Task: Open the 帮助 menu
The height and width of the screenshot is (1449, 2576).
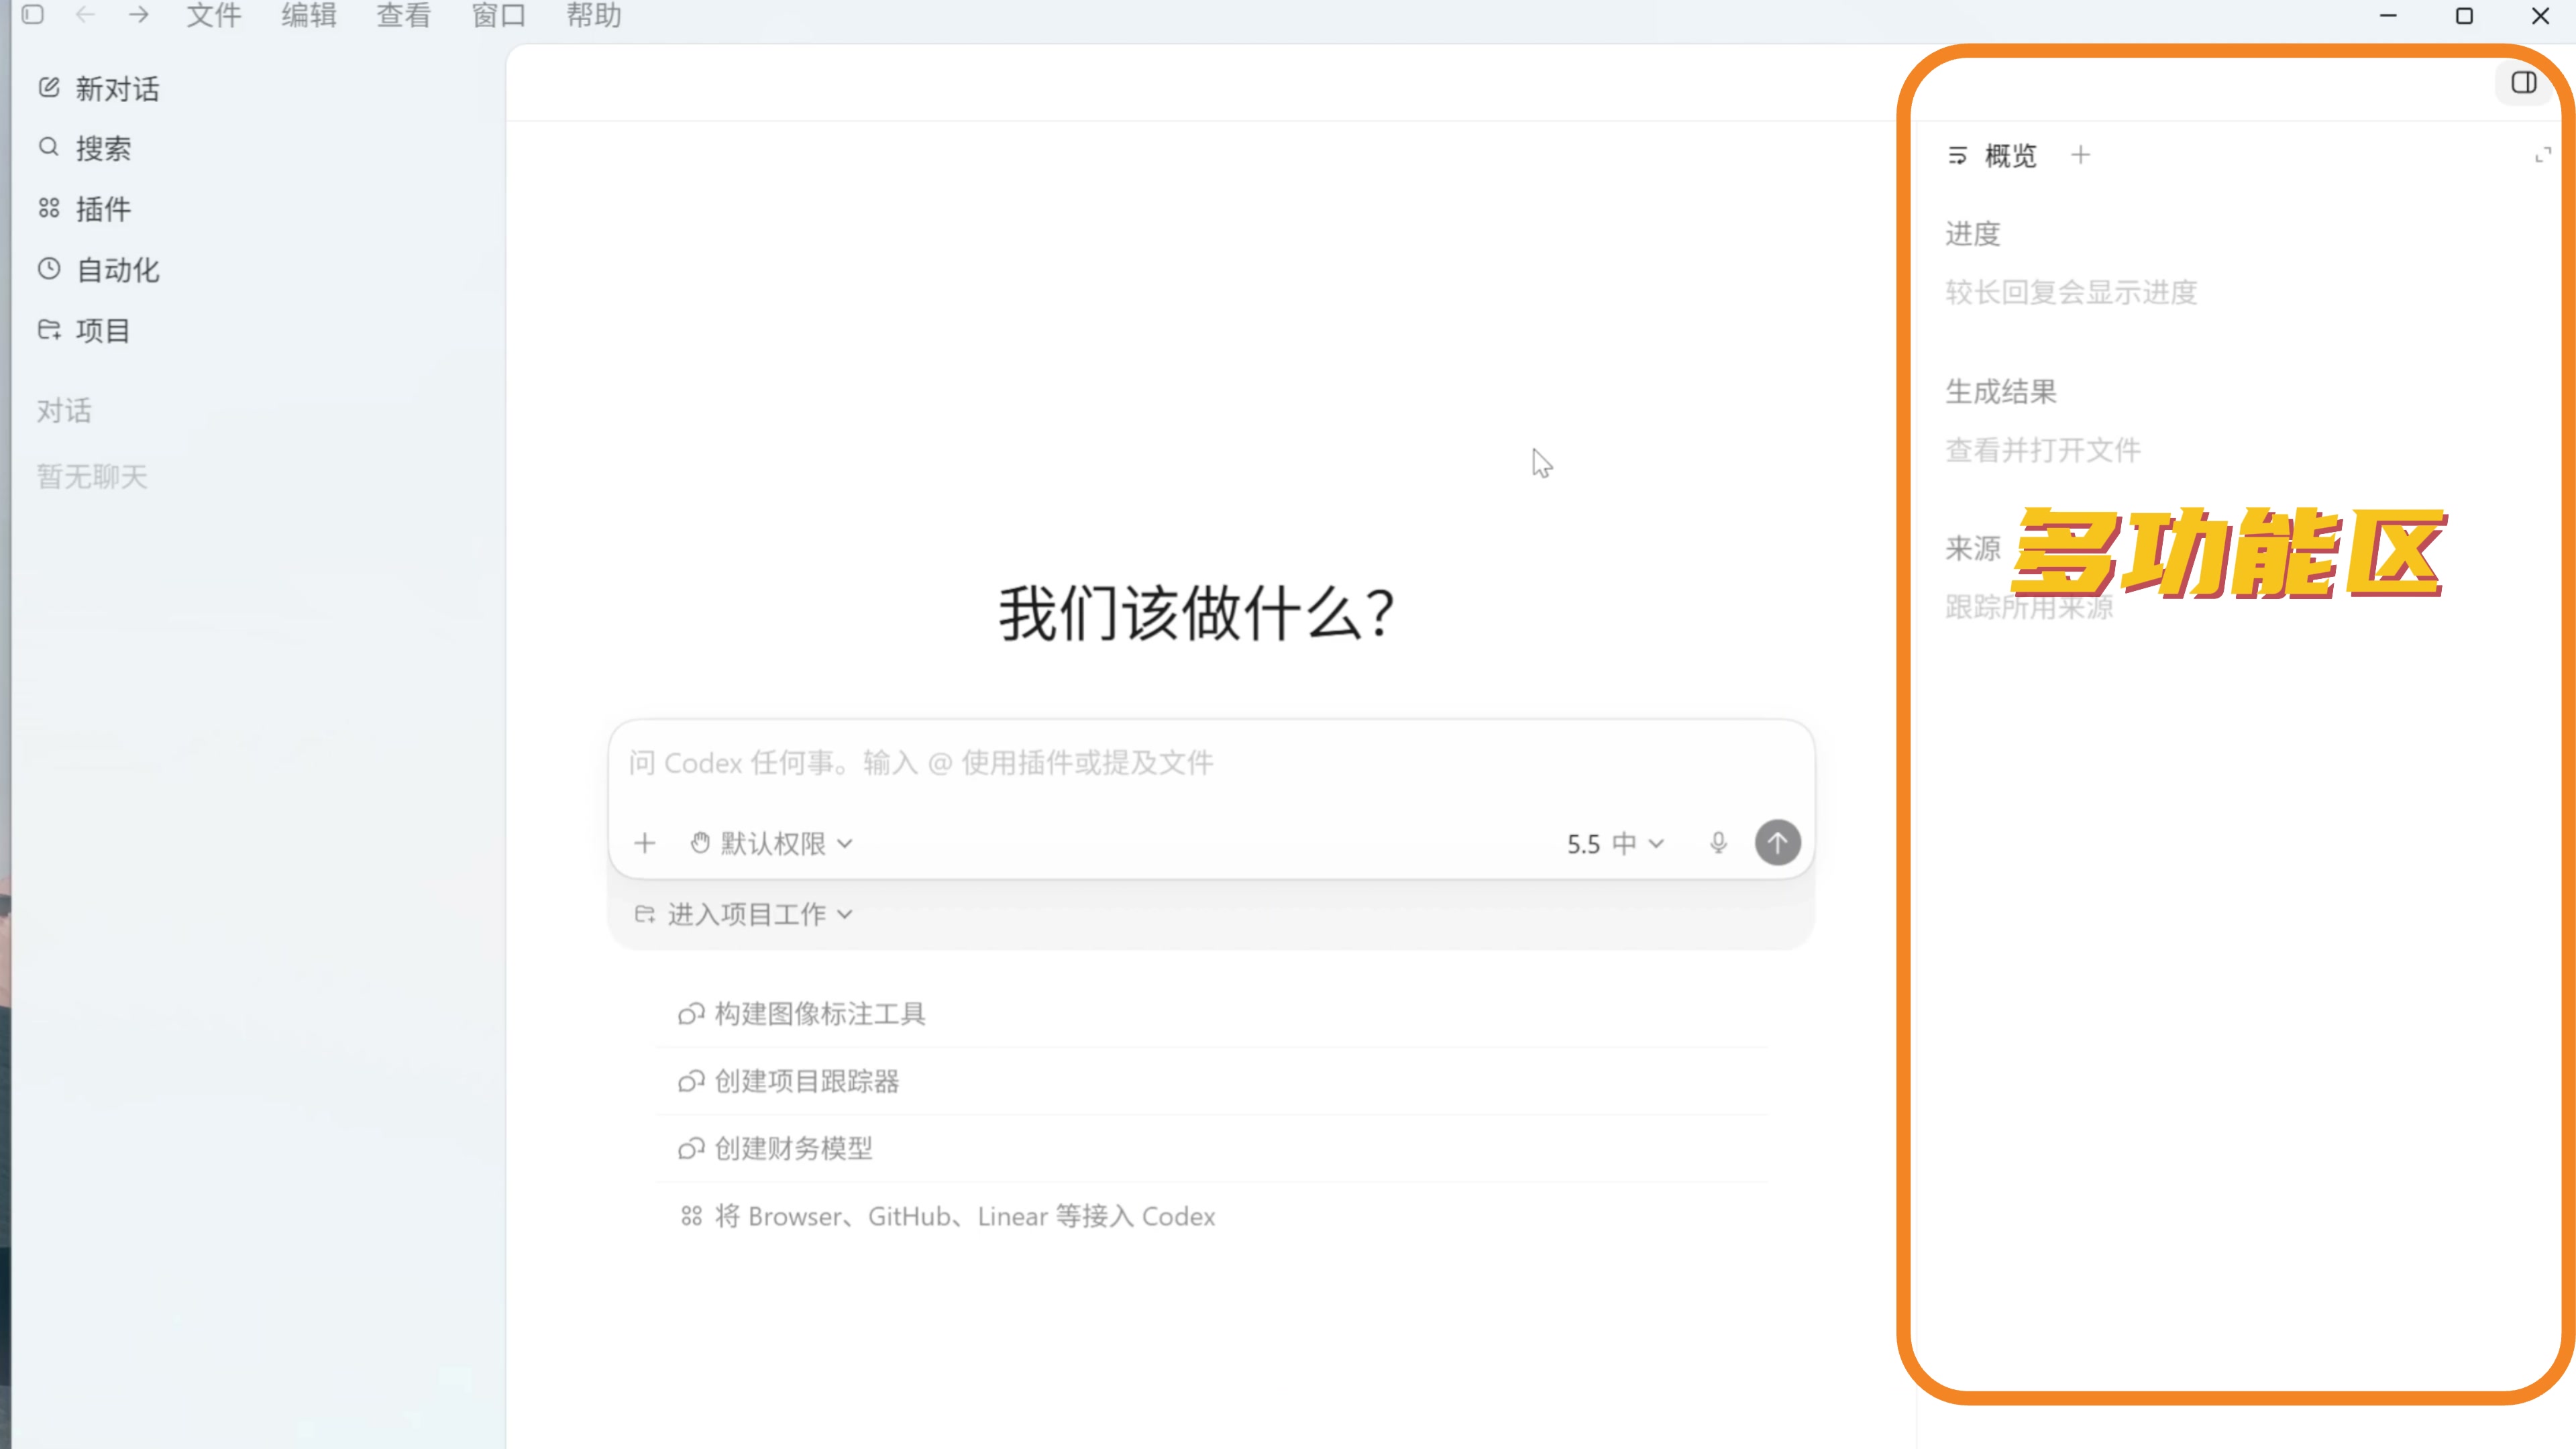Action: click(593, 15)
